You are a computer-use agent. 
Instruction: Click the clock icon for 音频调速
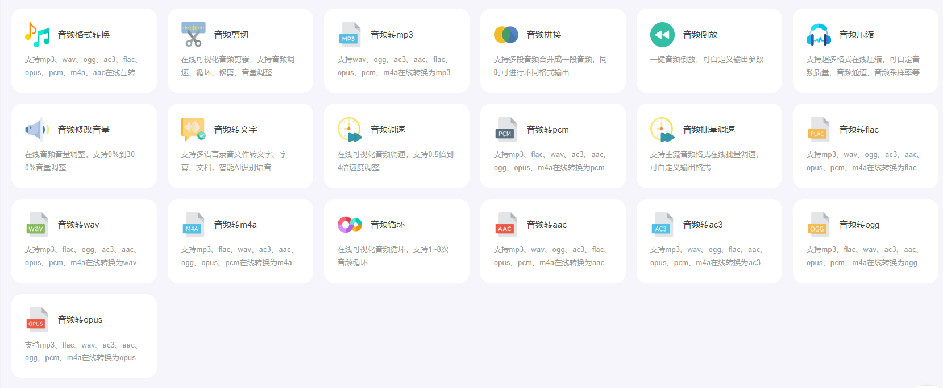coord(350,130)
